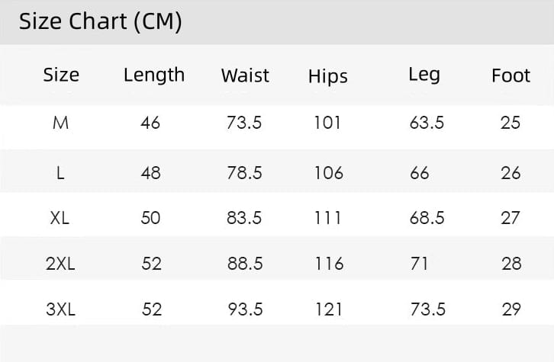The image size is (554, 362).
Task: Click the Hips column header
Action: pos(328,76)
